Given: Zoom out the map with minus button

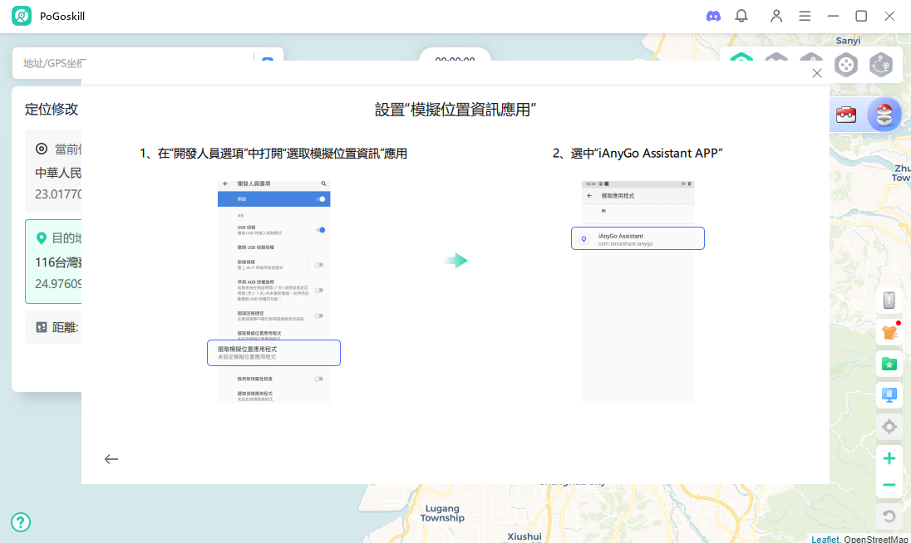Looking at the screenshot, I should (889, 485).
